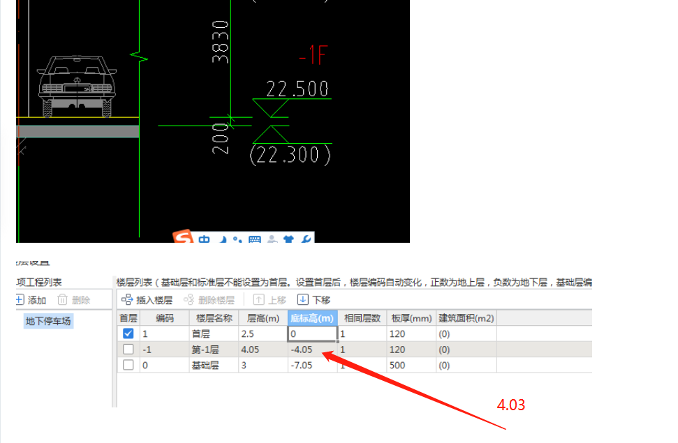Click the 添加 button label
The height and width of the screenshot is (443, 678).
[x=37, y=300]
